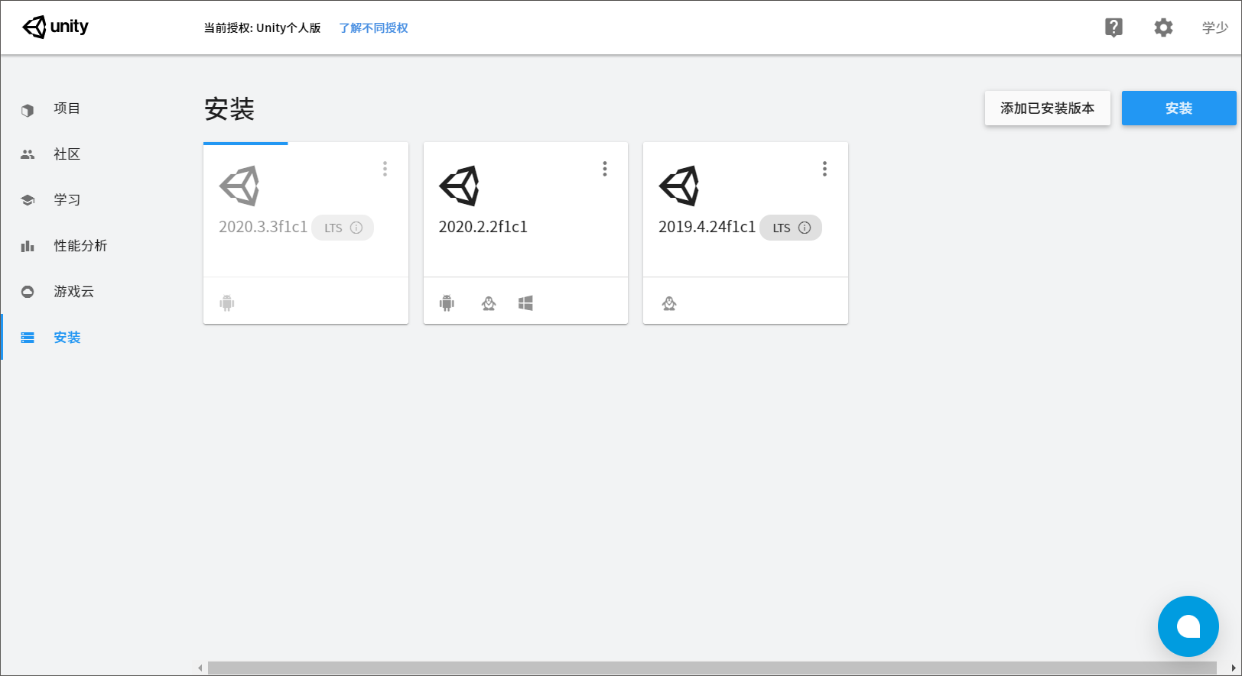Click the 添加已安装版本 button
The width and height of the screenshot is (1242, 676).
point(1047,108)
